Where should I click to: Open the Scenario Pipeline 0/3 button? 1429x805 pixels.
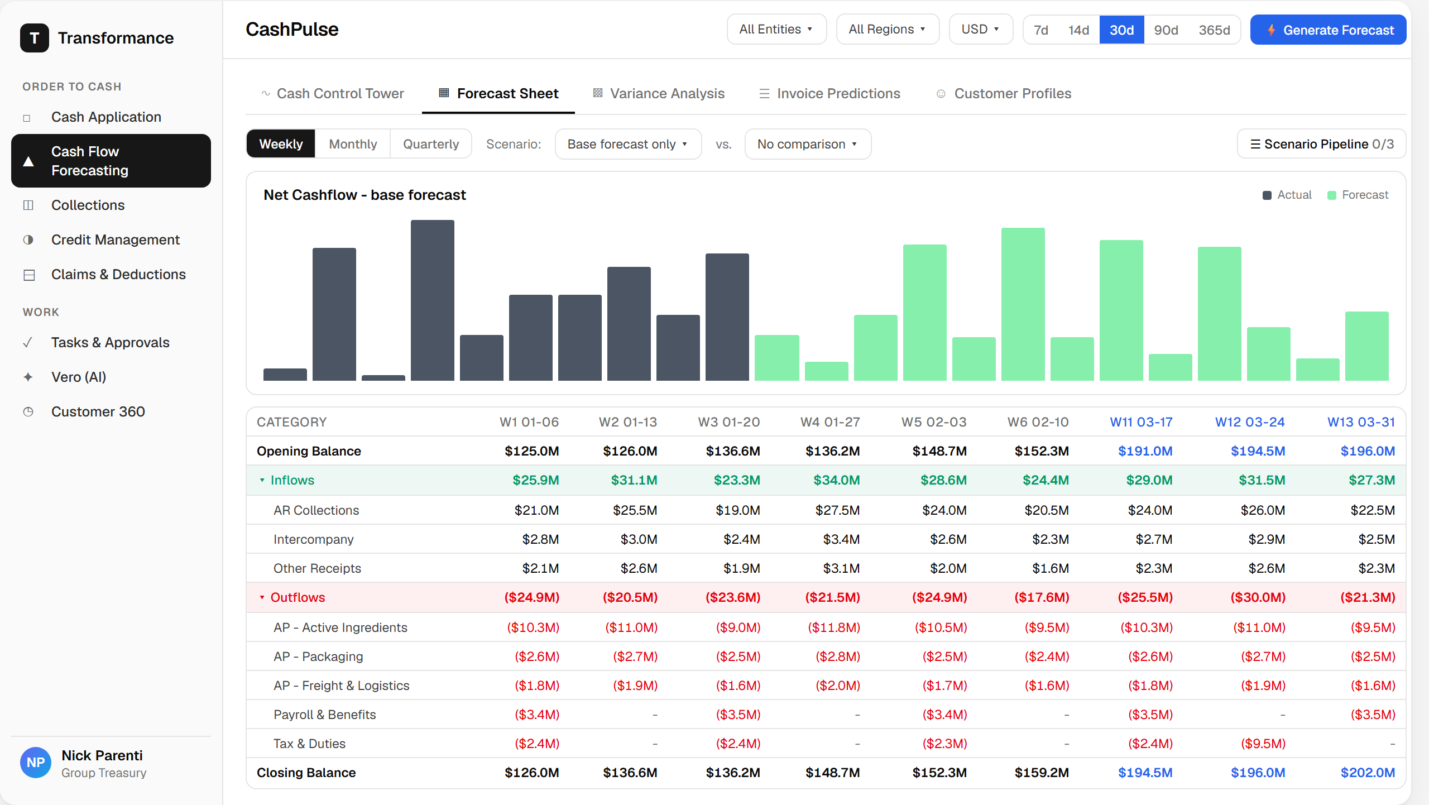[1321, 144]
